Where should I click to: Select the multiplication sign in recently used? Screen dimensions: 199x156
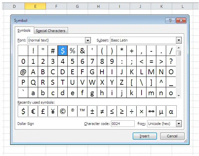coord(142,111)
